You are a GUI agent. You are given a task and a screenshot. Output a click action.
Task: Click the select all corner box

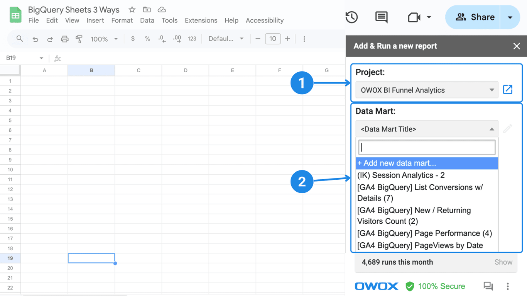pos(10,70)
